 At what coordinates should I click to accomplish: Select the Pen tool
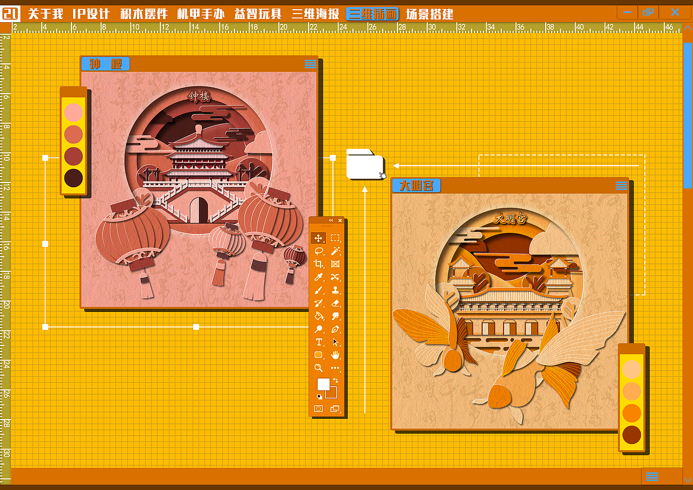pos(335,329)
